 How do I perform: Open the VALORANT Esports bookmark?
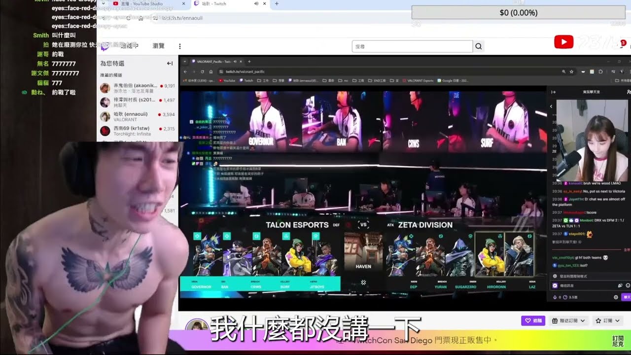click(x=418, y=80)
